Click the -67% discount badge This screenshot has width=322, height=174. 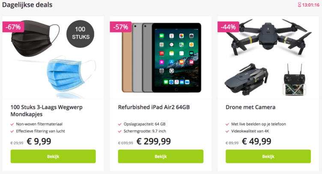pos(13,27)
